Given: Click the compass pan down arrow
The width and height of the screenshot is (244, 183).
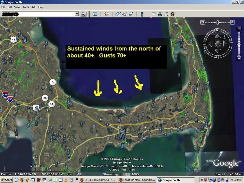Looking at the screenshot, I should pos(217,51).
